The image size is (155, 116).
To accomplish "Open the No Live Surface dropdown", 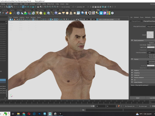I will click(x=66, y=7).
